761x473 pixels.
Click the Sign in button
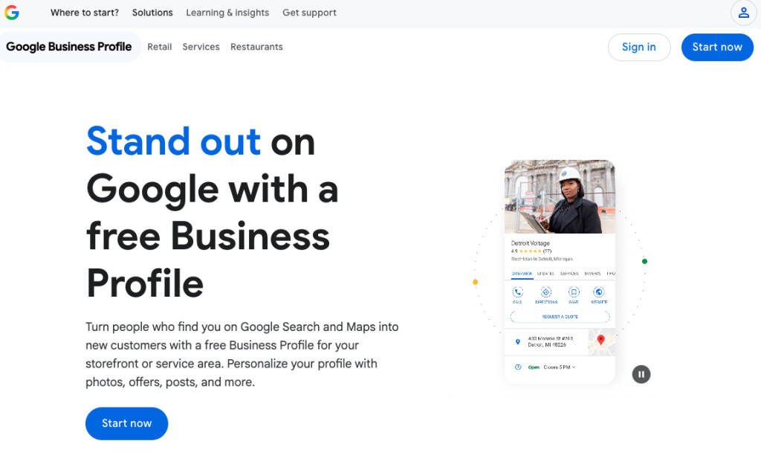click(639, 47)
